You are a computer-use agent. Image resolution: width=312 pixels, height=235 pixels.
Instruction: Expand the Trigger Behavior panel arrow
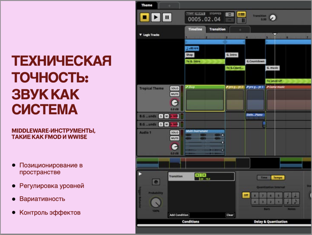coord(140,174)
